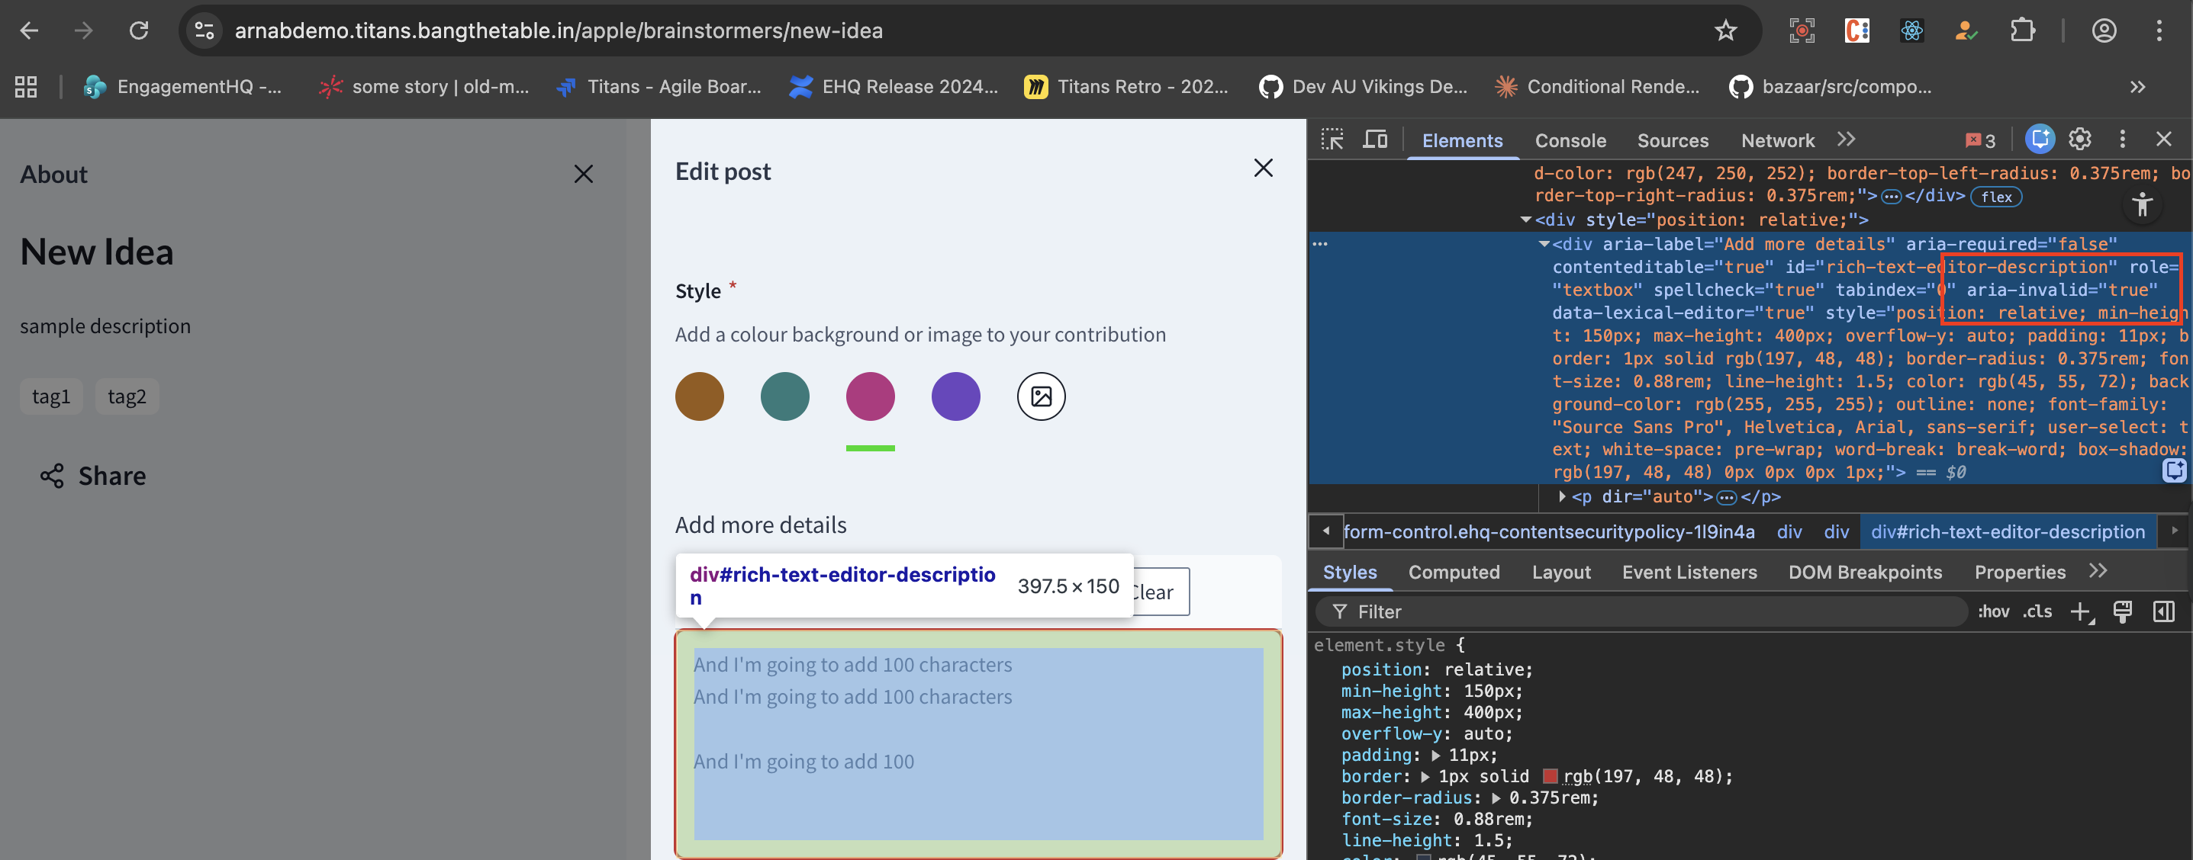Click the Share icon in About panel
Screen dimensions: 2193x860
(52, 476)
